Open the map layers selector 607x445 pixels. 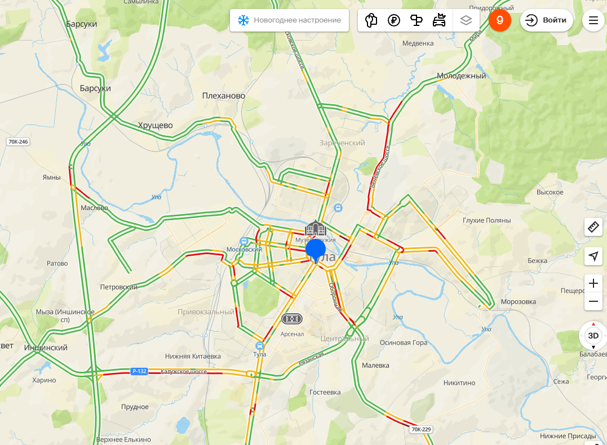(x=466, y=20)
